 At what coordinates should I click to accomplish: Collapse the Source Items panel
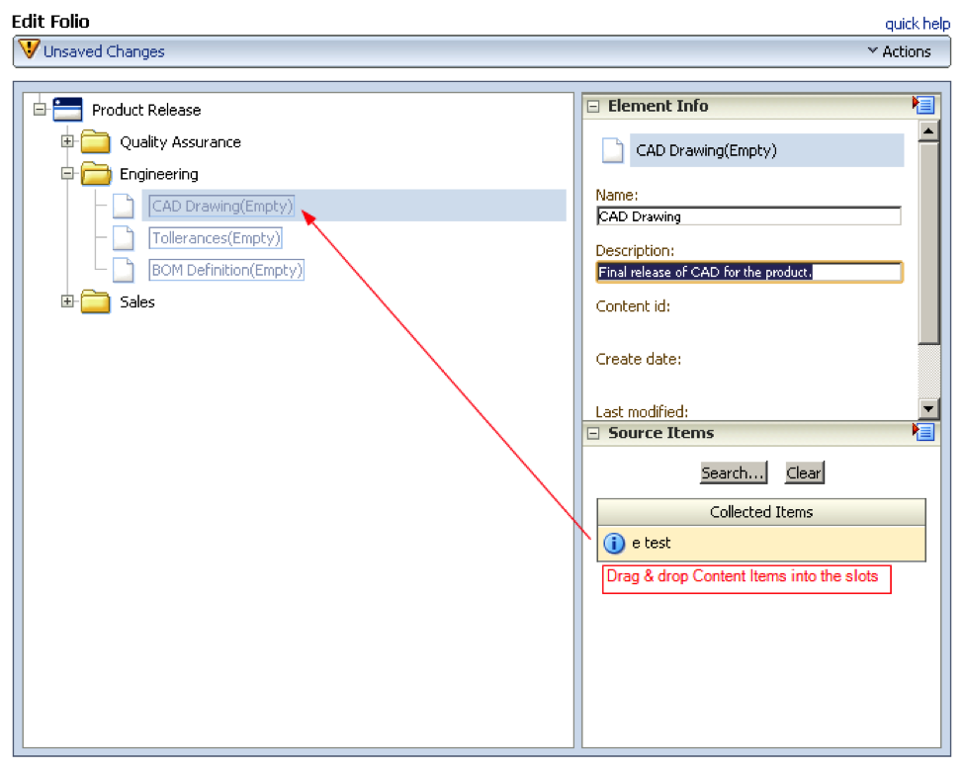593,433
